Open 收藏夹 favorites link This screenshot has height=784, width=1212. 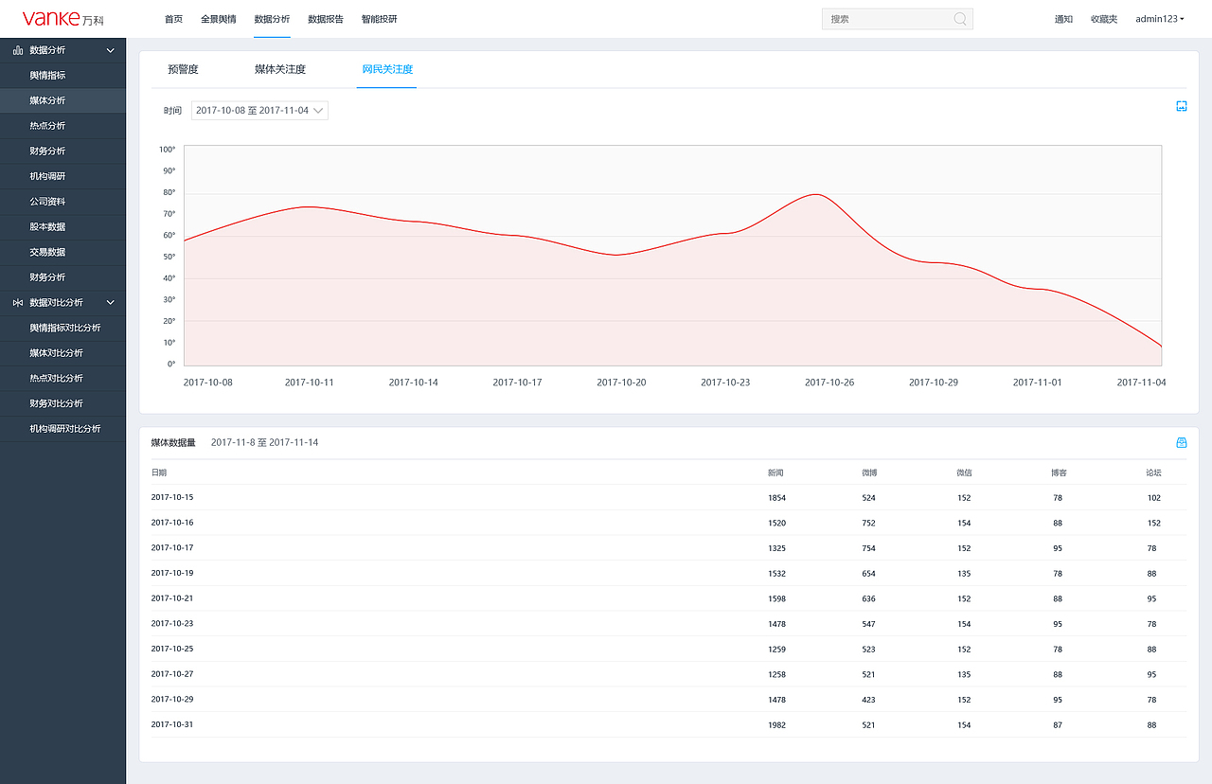(x=1104, y=19)
